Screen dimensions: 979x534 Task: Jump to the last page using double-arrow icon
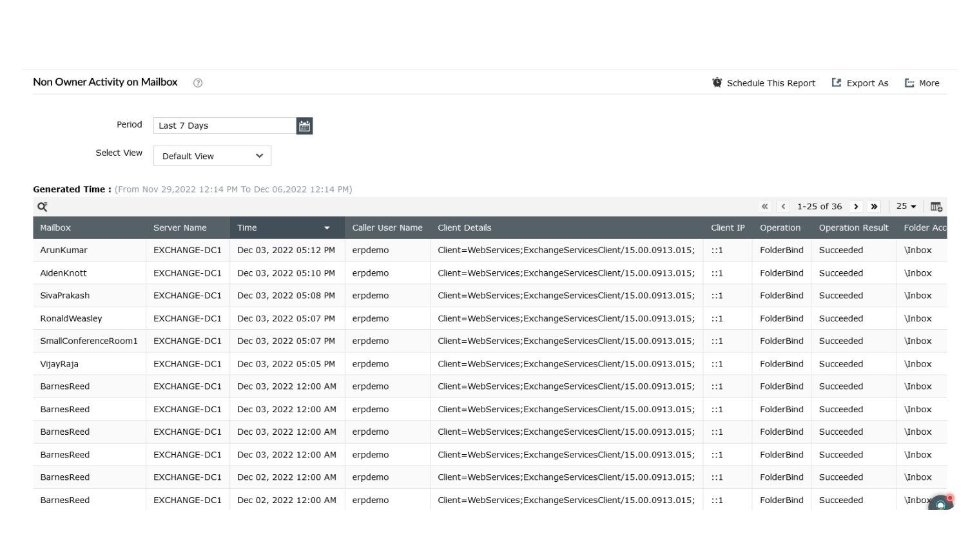[874, 206]
